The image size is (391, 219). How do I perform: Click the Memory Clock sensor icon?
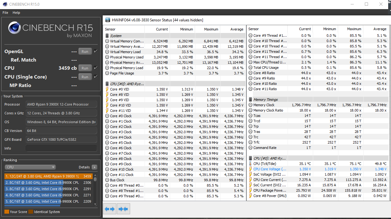[250, 105]
